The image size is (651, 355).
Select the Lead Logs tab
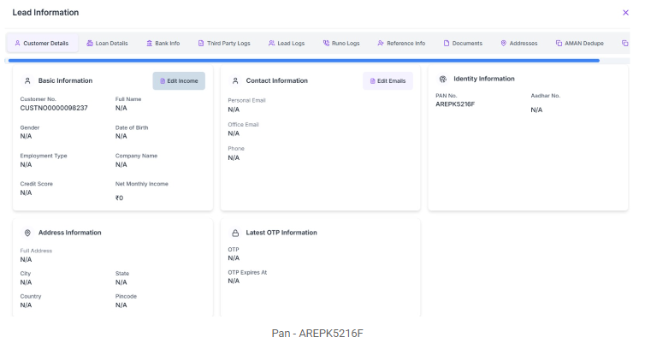pyautogui.click(x=287, y=43)
